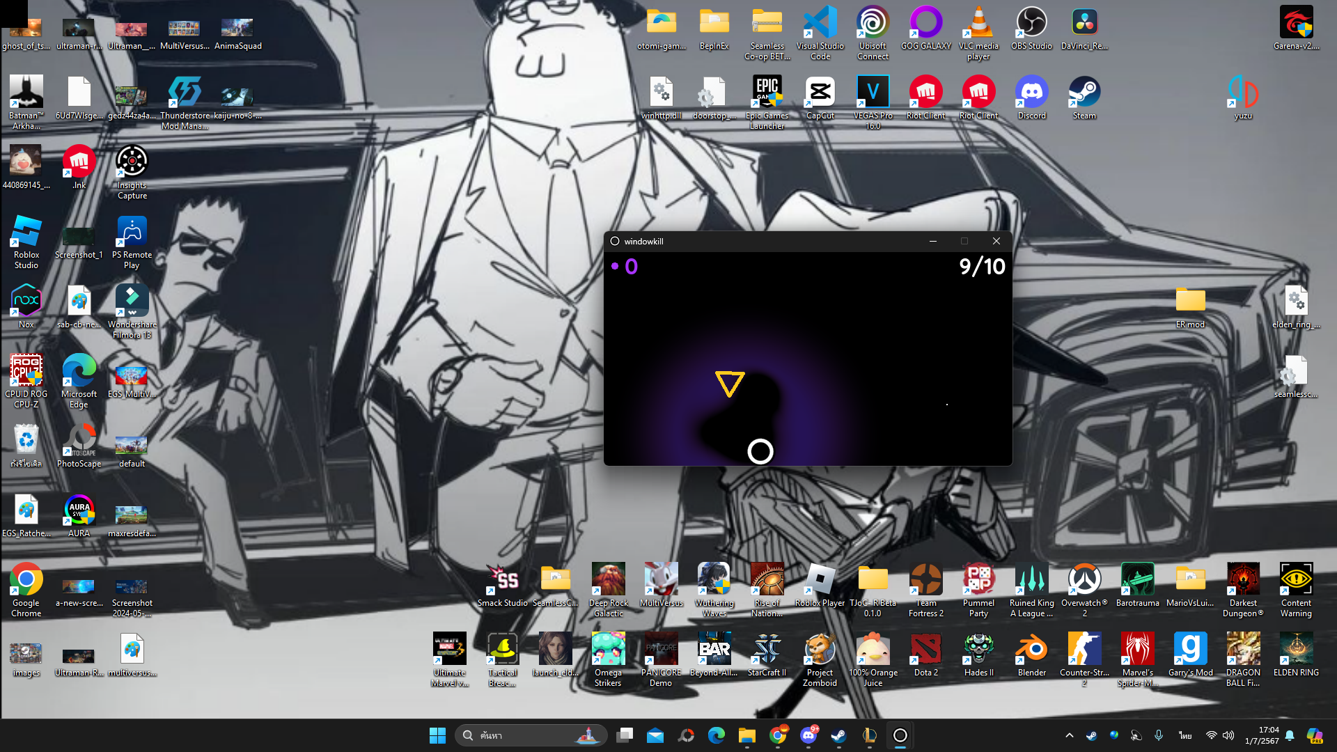Open the Visual Studio Code desktop shortcut

(x=820, y=33)
